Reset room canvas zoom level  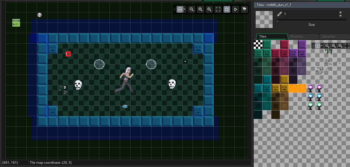coord(201,9)
